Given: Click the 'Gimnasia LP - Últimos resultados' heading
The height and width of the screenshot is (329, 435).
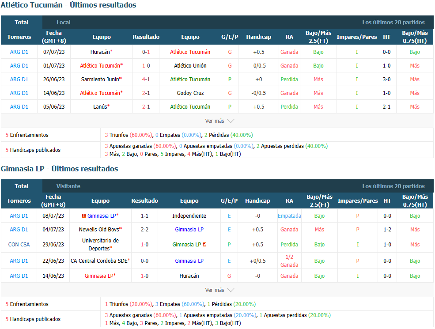Looking at the screenshot, I should pos(59,169).
